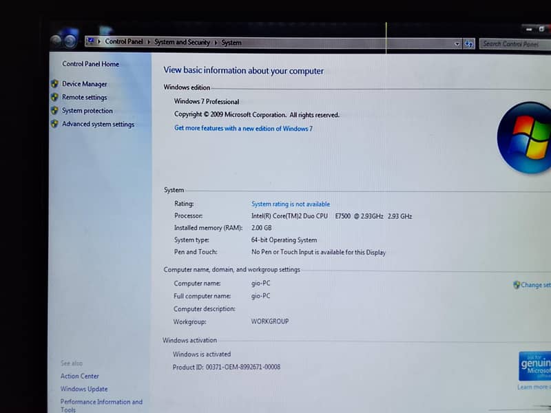Viewport: 551px width, 413px height.
Task: Click Windows is activated text
Action: tap(202, 354)
